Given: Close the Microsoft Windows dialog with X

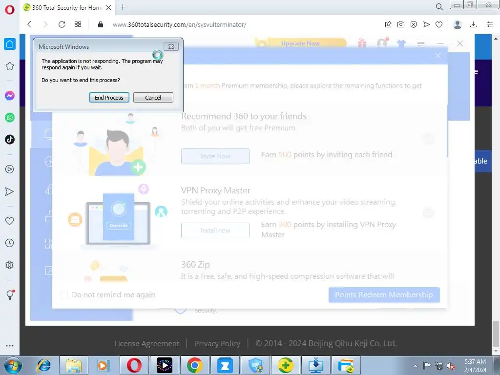Looking at the screenshot, I should point(171,46).
